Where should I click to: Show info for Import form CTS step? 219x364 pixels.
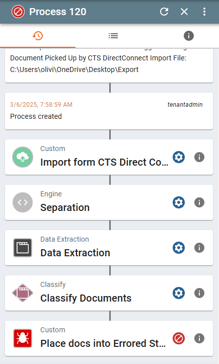pyautogui.click(x=199, y=157)
